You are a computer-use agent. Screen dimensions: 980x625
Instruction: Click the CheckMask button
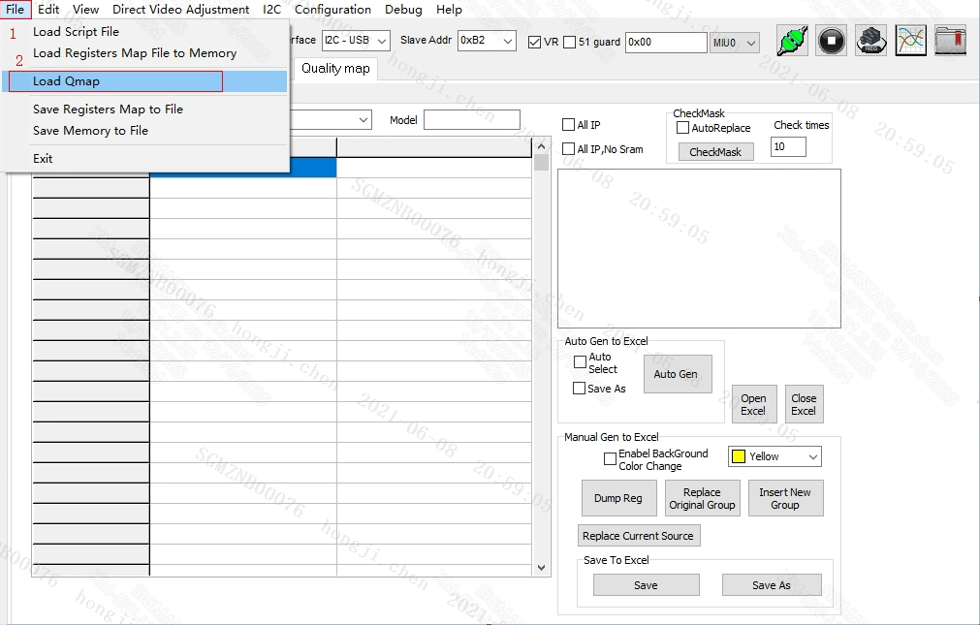point(715,152)
